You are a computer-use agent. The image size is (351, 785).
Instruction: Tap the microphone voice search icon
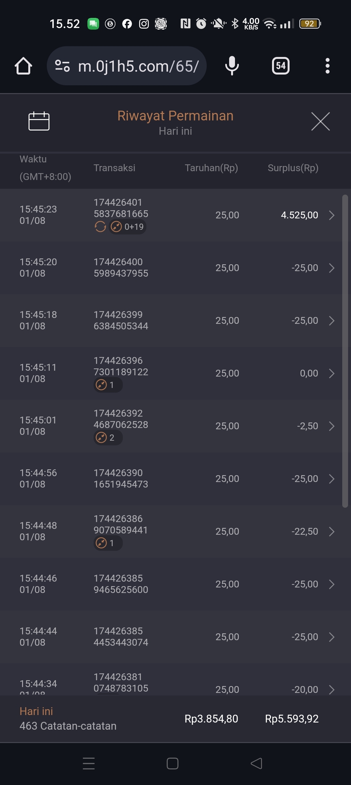232,66
